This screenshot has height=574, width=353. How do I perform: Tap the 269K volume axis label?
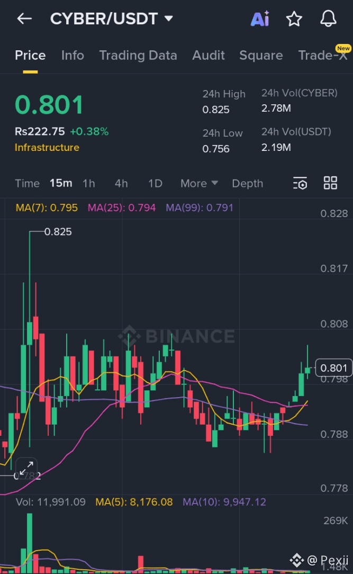[x=336, y=521]
